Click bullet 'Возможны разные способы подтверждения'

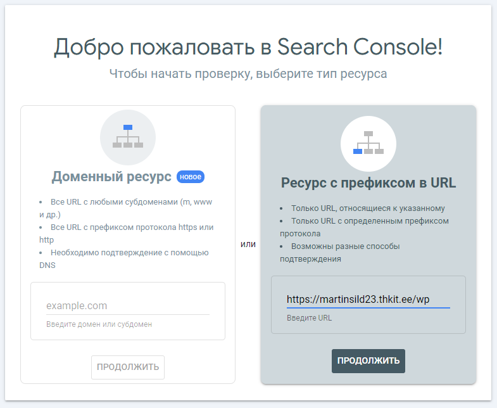[x=340, y=253]
